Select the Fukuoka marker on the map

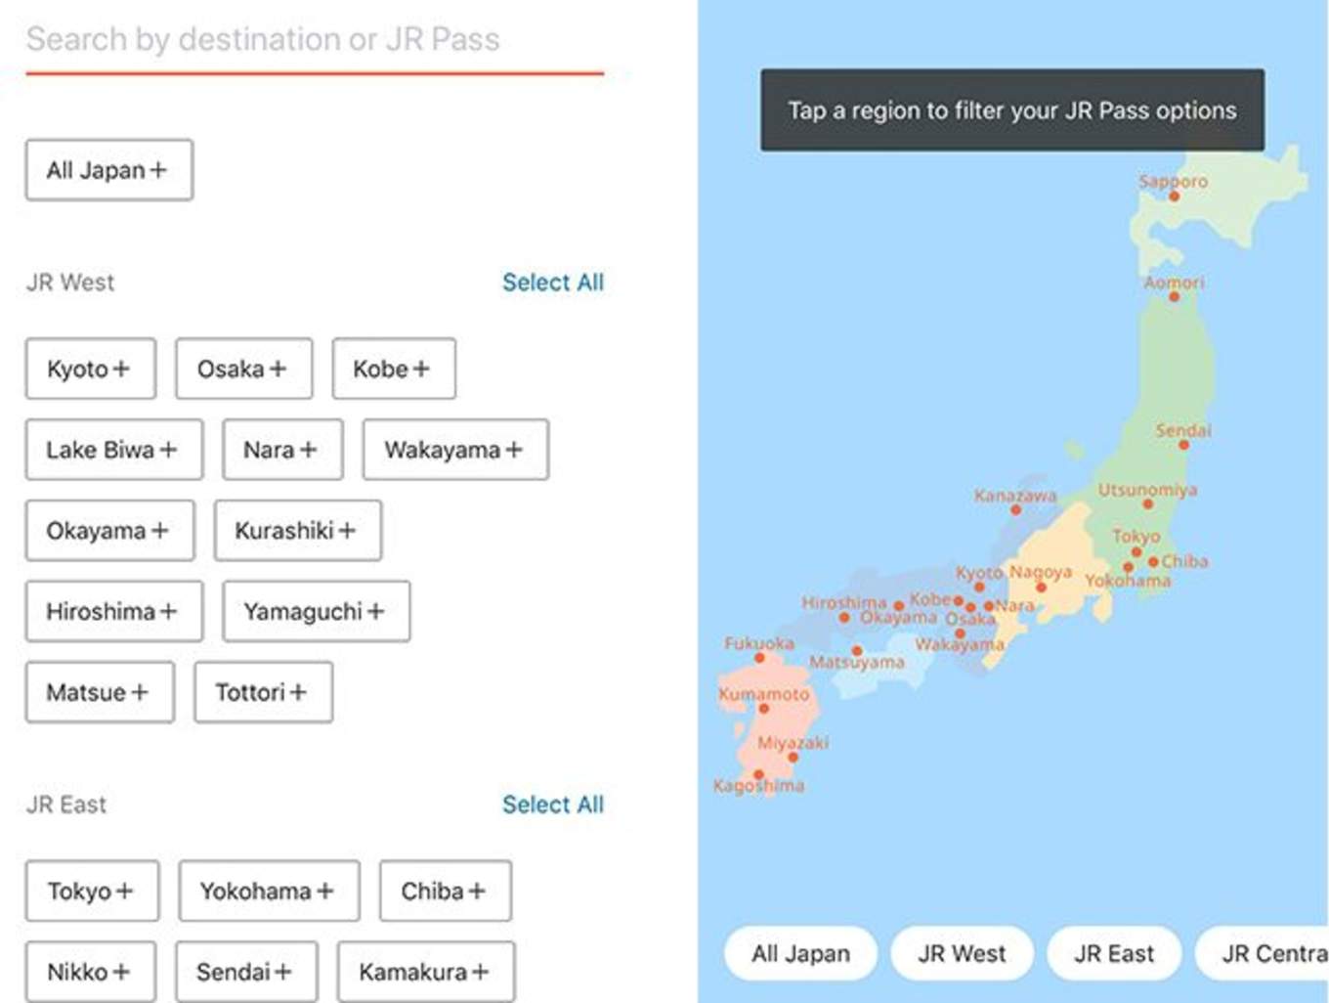coord(759,657)
